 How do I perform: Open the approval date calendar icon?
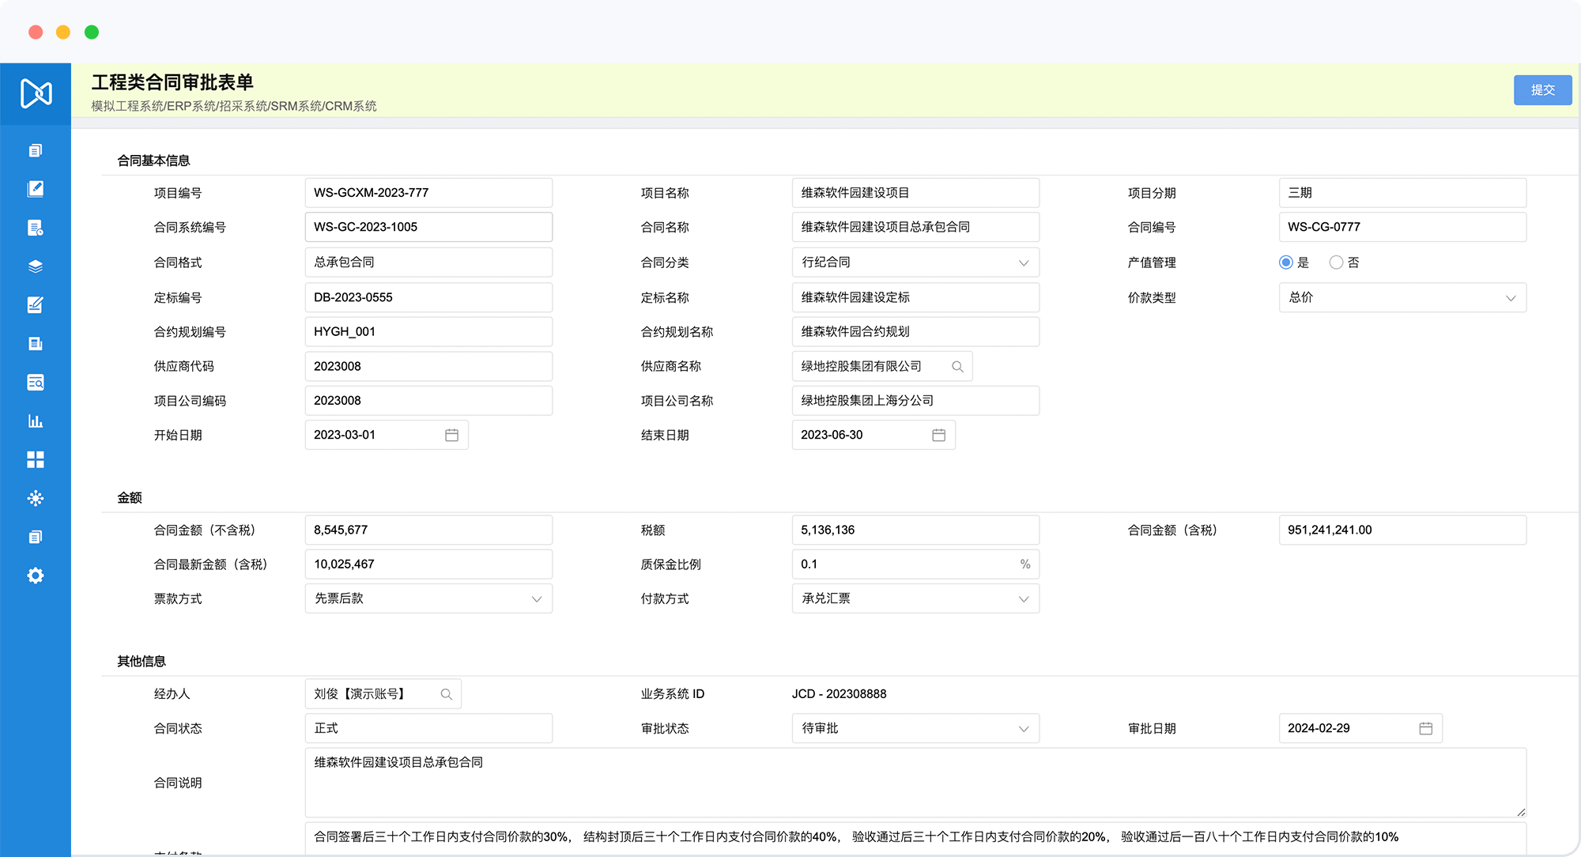pos(1425,728)
